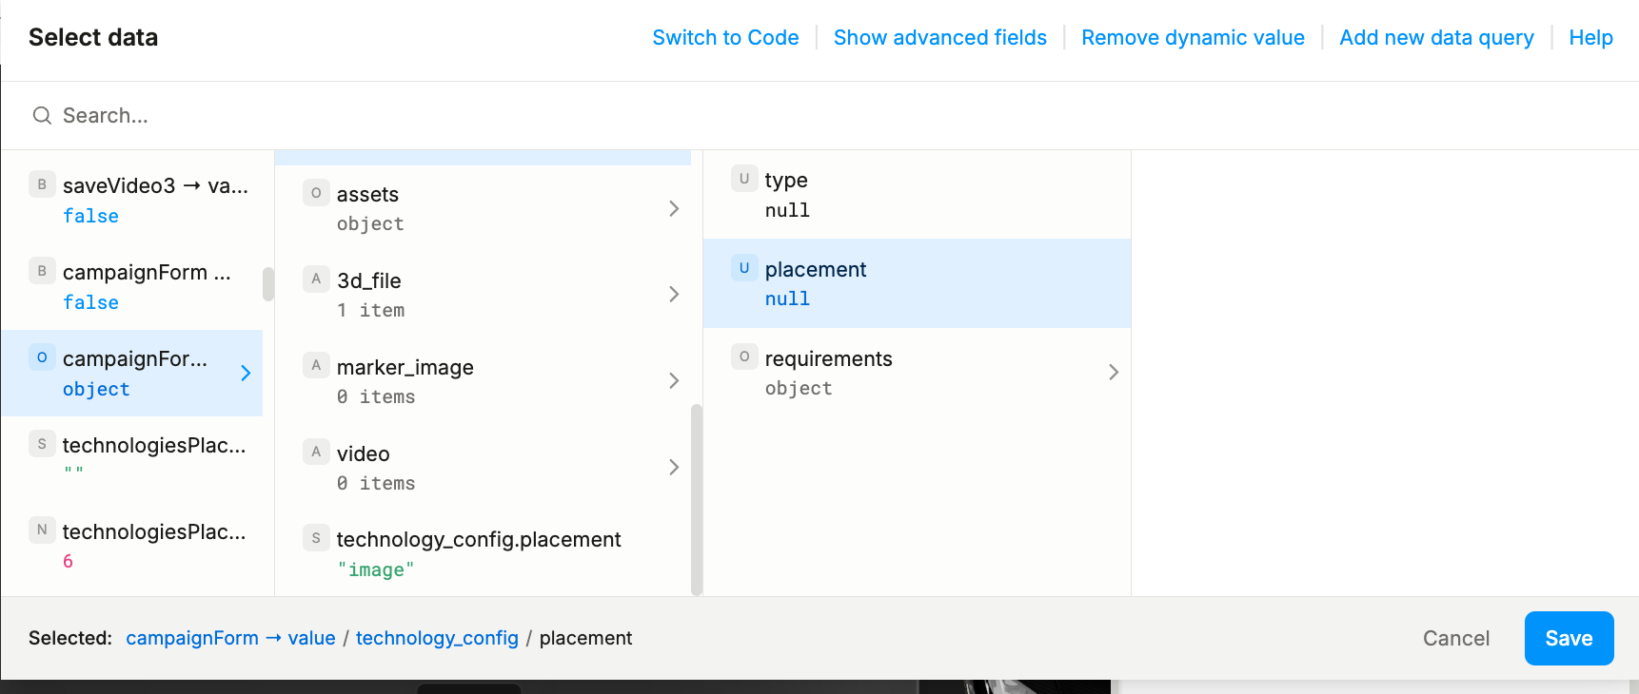The width and height of the screenshot is (1639, 694).
Task: Show advanced fields
Action: [939, 38]
